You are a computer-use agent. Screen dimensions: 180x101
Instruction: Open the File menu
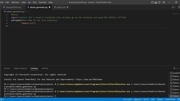[x=2, y=2]
